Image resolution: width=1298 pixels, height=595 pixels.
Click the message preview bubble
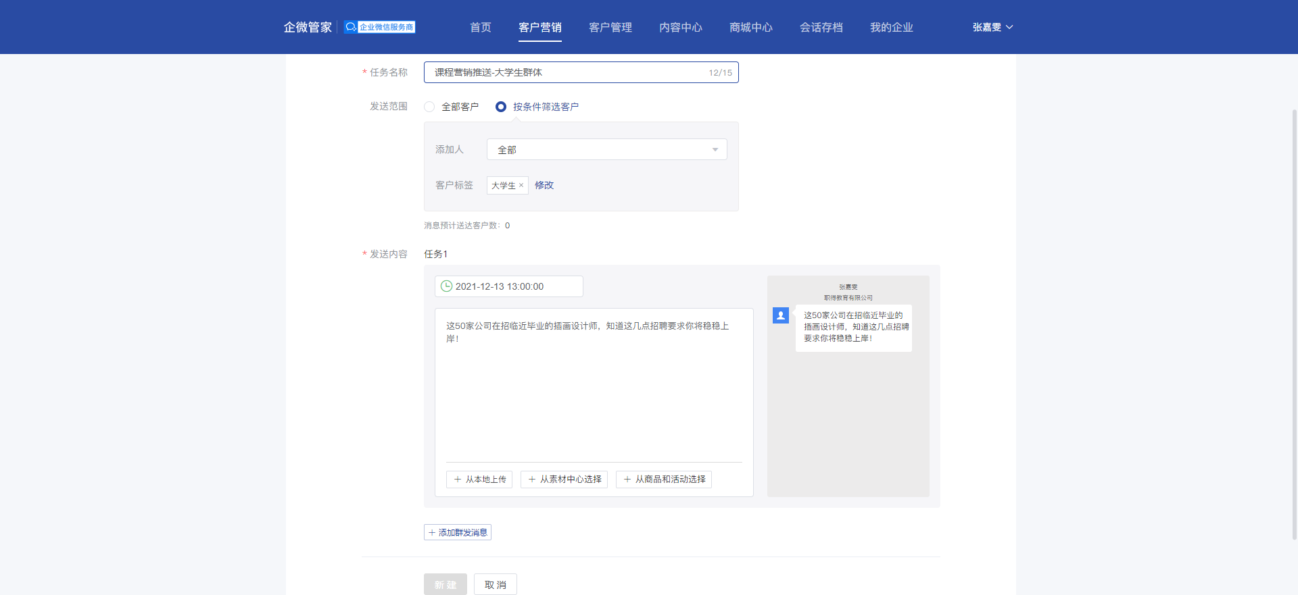pyautogui.click(x=854, y=328)
